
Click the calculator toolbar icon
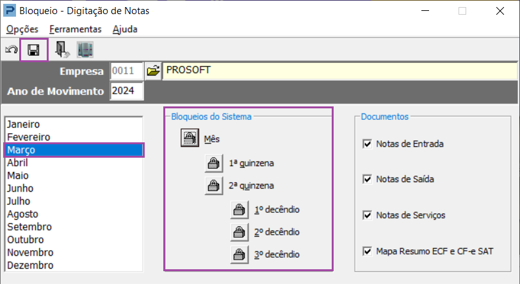(85, 50)
